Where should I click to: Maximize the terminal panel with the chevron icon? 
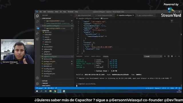tap(175, 56)
